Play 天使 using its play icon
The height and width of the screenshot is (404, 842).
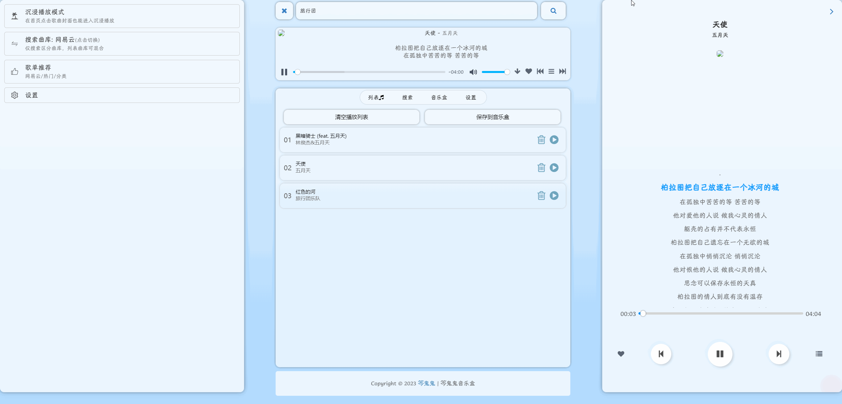coord(554,167)
